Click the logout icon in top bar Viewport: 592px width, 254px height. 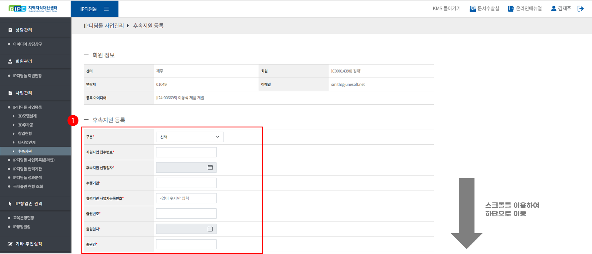[x=580, y=9]
